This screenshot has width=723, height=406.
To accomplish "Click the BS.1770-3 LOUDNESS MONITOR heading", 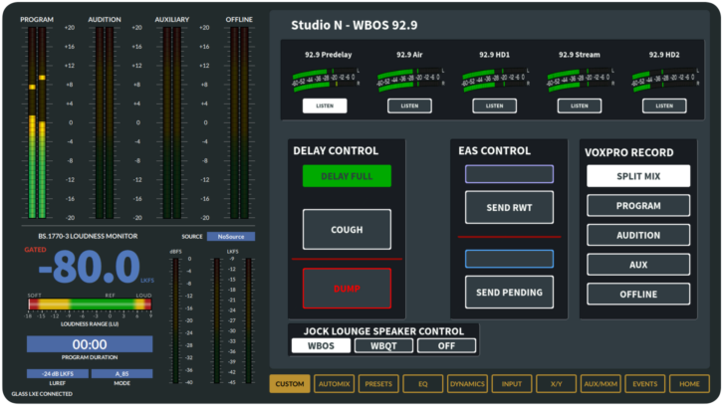I will (x=88, y=236).
